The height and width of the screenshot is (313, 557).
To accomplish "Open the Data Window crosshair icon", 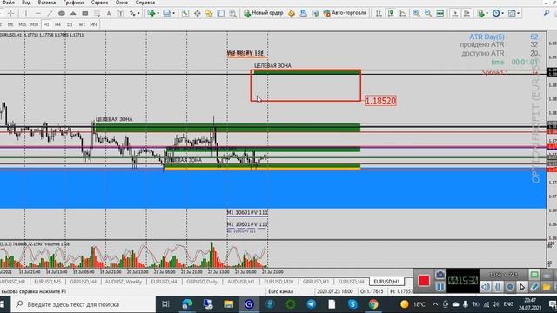I will point(198,13).
